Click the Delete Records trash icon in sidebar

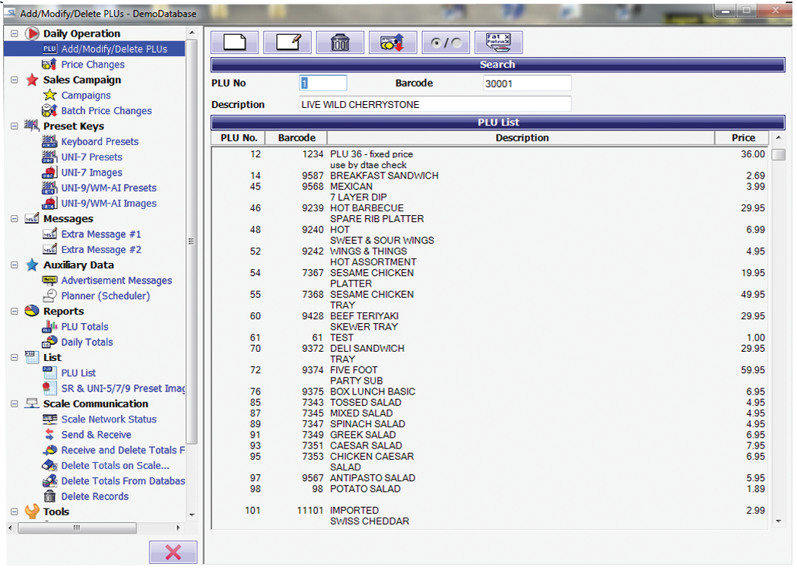coord(49,496)
